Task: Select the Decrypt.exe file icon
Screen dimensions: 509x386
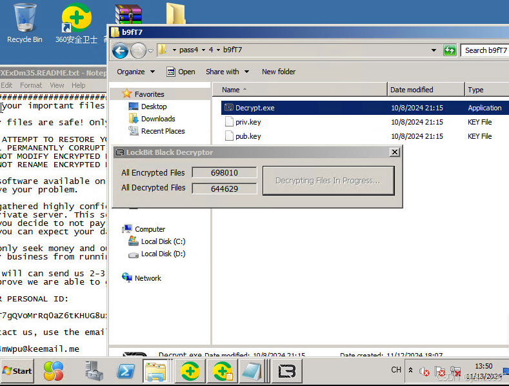Action: pyautogui.click(x=229, y=108)
